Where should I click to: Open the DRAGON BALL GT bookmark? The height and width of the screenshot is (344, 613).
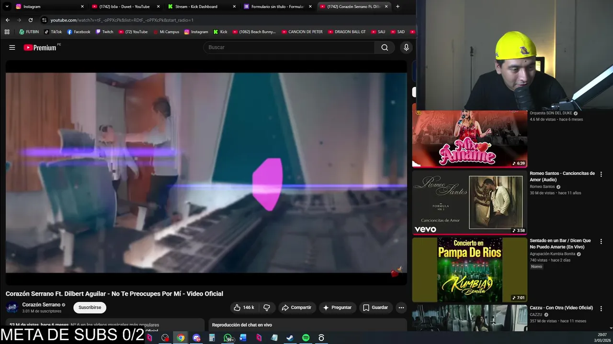click(347, 32)
